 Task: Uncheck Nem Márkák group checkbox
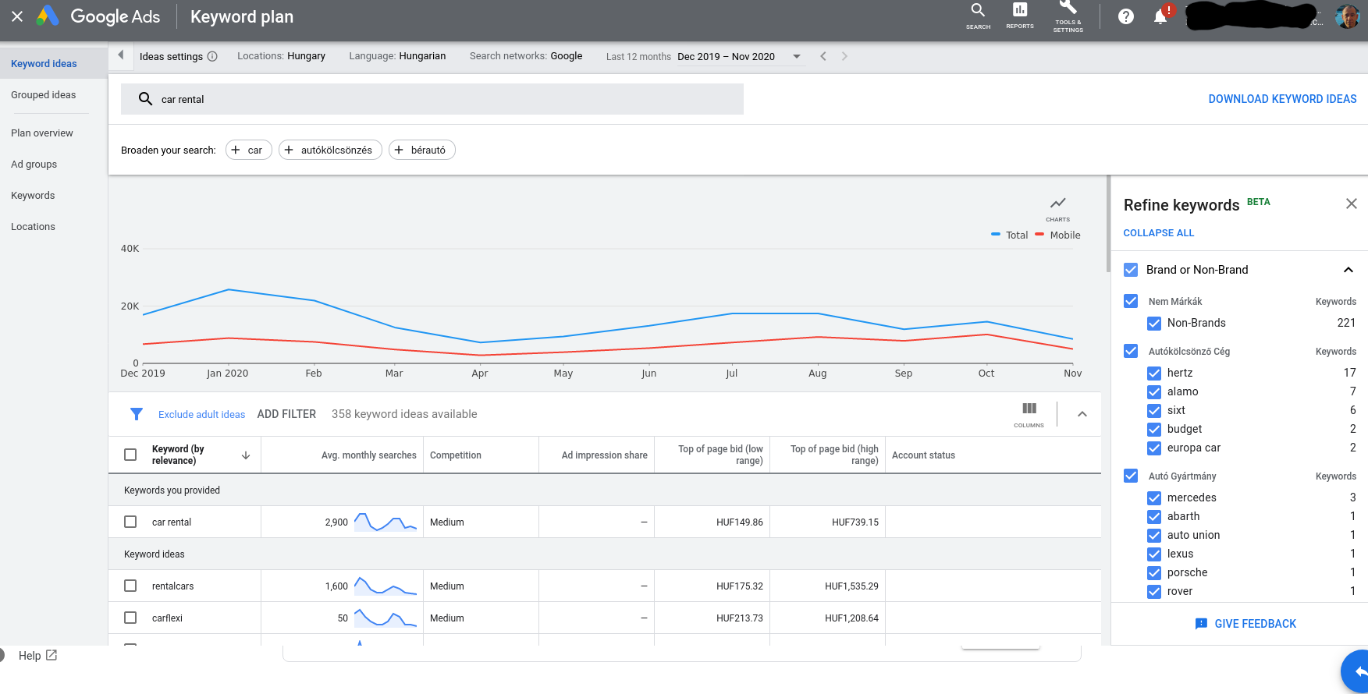point(1131,301)
